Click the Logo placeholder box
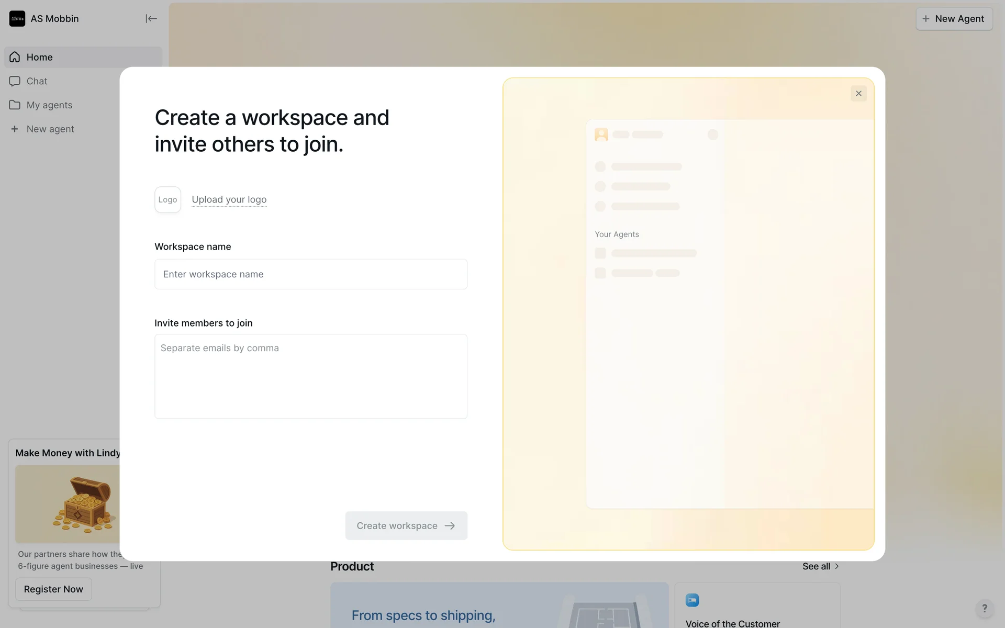This screenshot has height=628, width=1005. pyautogui.click(x=167, y=200)
